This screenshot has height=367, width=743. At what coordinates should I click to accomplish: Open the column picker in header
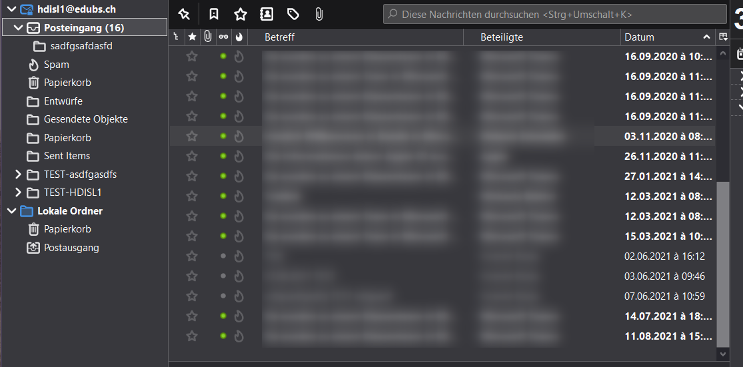tap(723, 37)
